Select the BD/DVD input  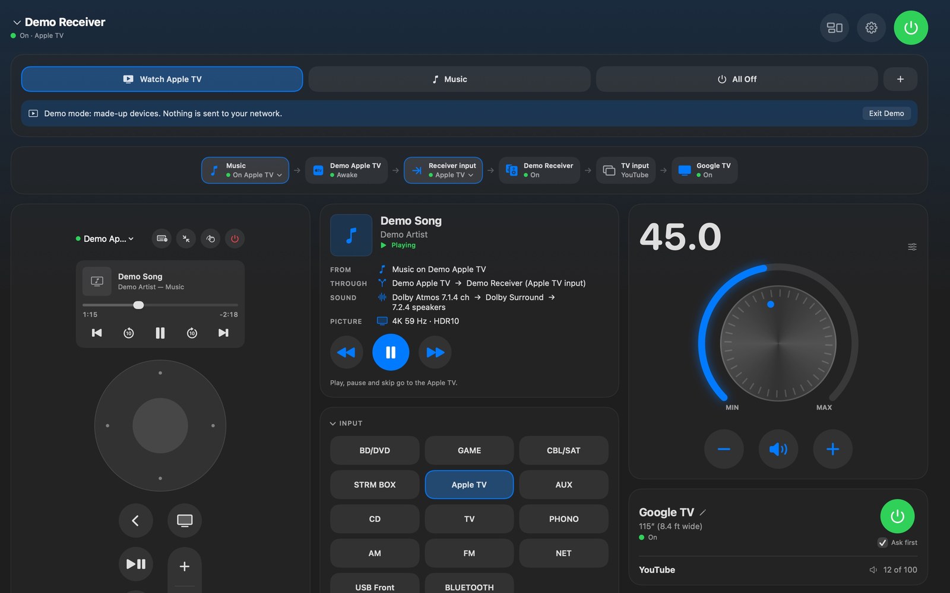tap(375, 451)
